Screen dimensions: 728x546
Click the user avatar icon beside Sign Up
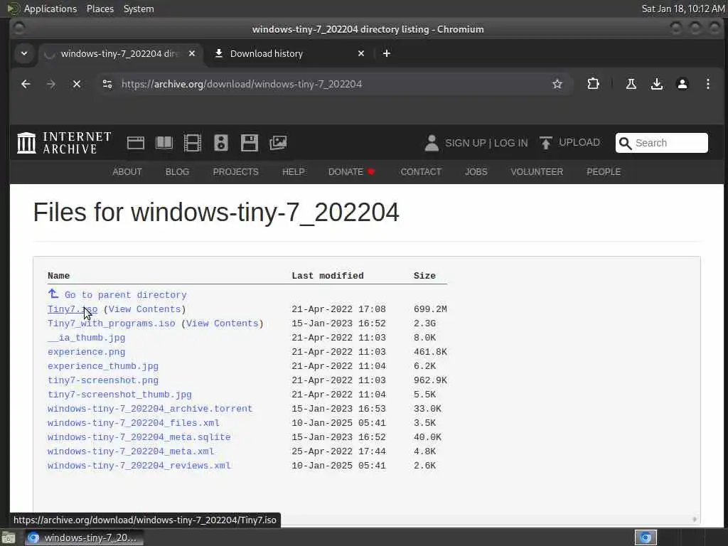(432, 142)
